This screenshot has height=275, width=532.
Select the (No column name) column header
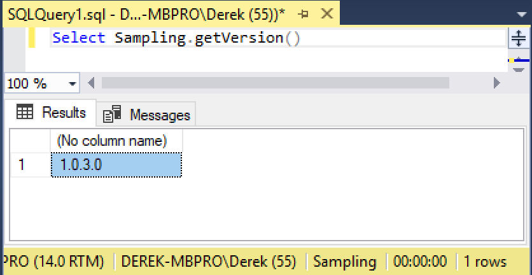(x=116, y=141)
